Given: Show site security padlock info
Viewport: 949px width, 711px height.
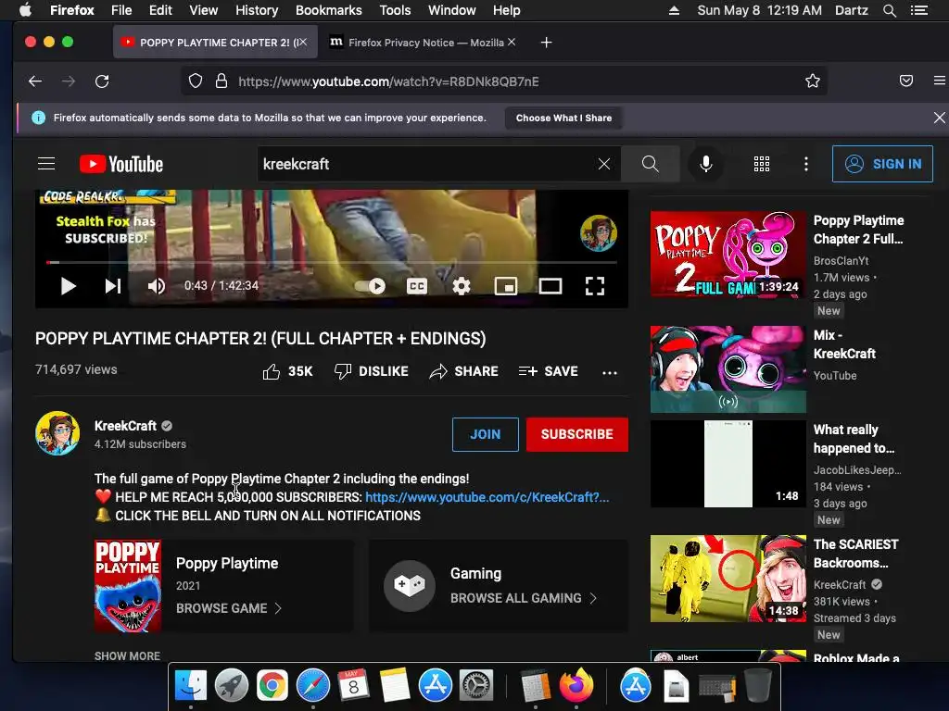Looking at the screenshot, I should (221, 81).
